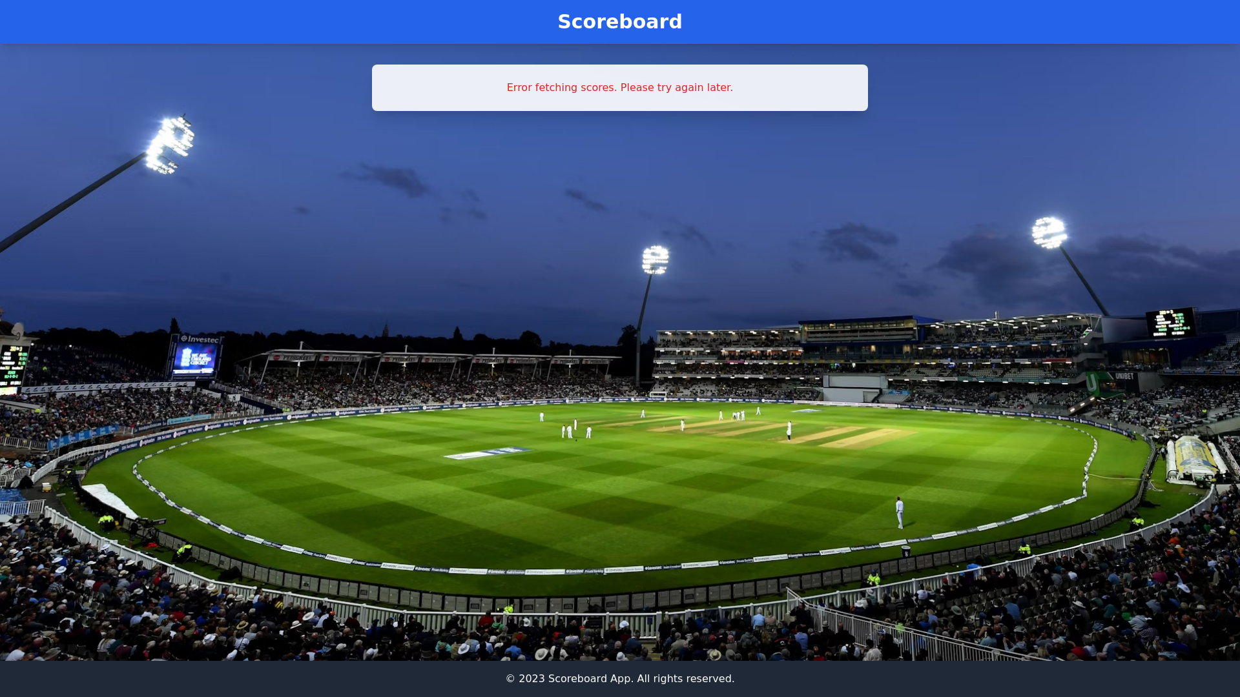Click the lone fielder near the boundary
1240x697 pixels.
(x=900, y=512)
